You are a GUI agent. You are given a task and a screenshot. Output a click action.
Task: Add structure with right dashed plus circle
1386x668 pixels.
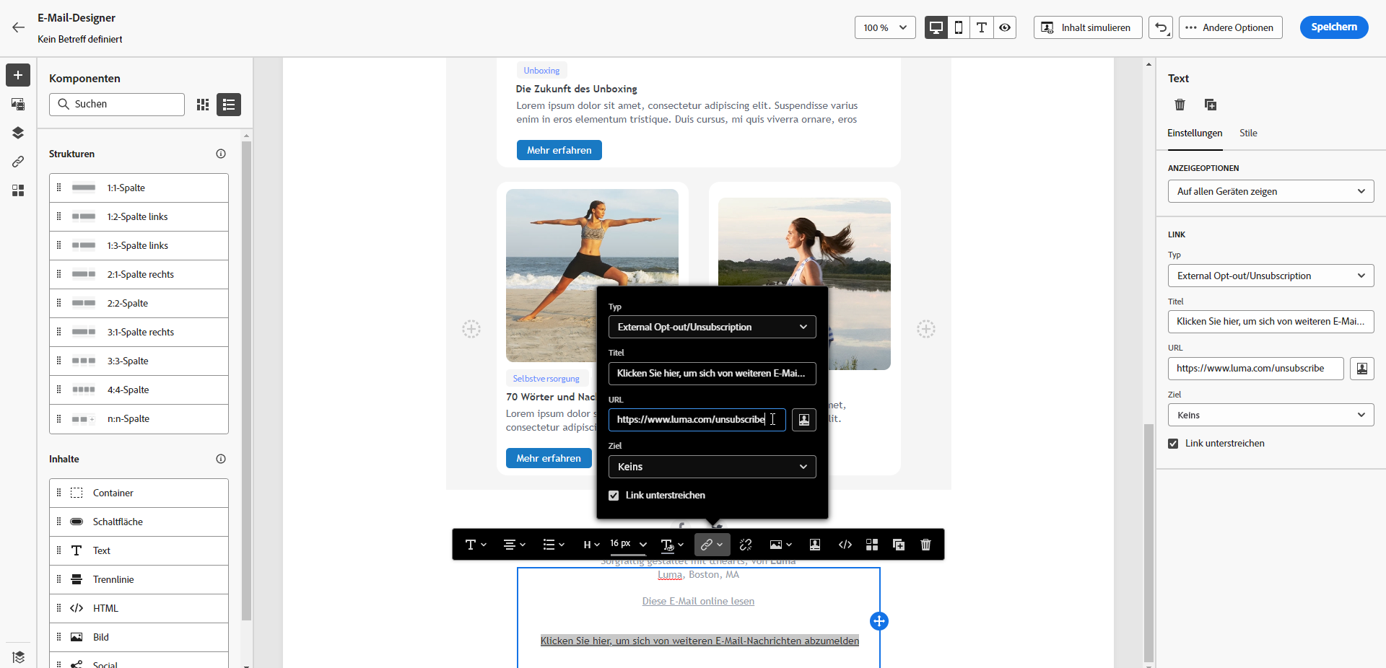tap(926, 329)
